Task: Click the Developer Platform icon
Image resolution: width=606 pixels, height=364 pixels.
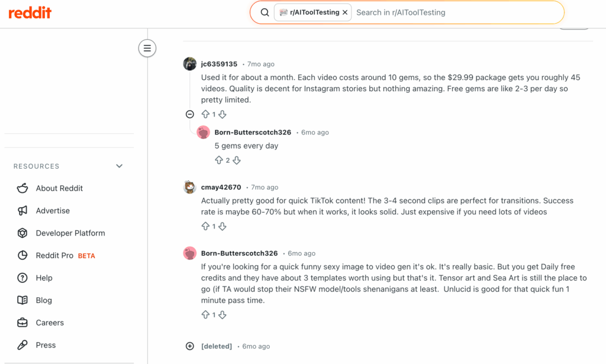Action: [22, 233]
